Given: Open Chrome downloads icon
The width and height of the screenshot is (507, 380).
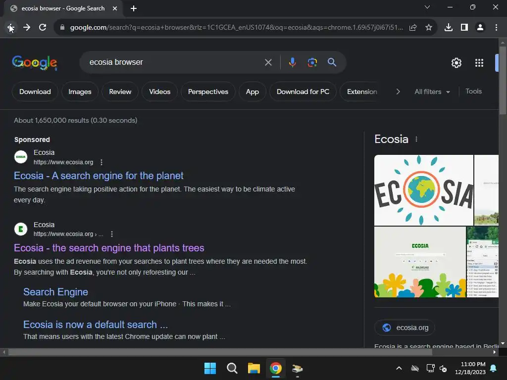Looking at the screenshot, I should coord(449,28).
